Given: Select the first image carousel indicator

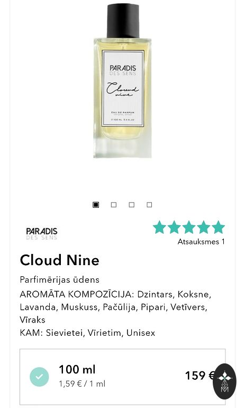Looking at the screenshot, I should [96, 205].
